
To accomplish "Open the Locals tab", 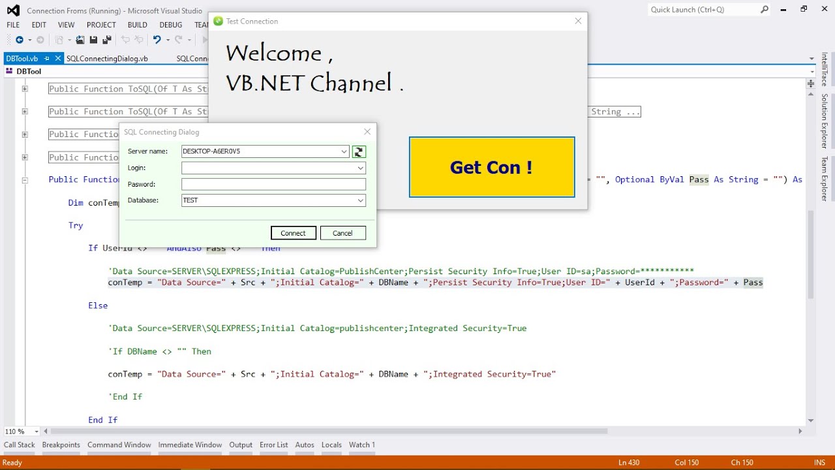I will [x=331, y=445].
